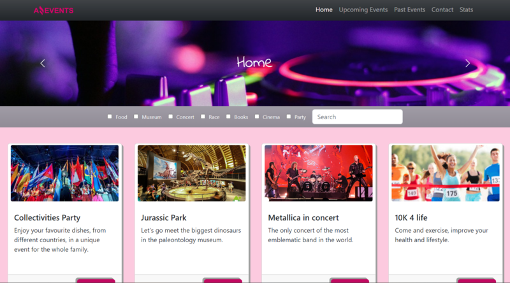Go to previous carousel slide arrow
Screen dimensions: 510x283
click(43, 63)
